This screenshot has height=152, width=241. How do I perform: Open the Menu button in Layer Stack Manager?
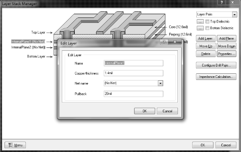pos(15,145)
